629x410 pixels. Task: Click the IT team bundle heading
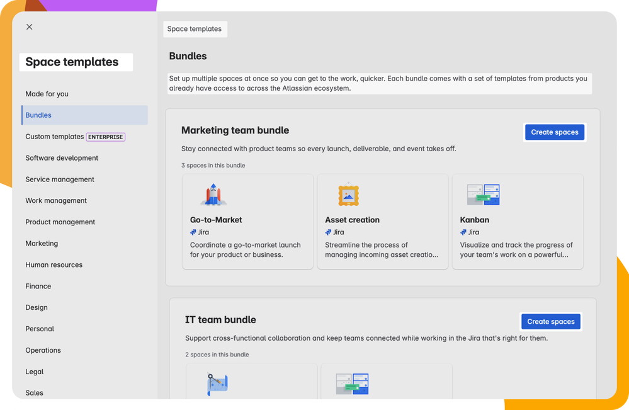click(220, 320)
